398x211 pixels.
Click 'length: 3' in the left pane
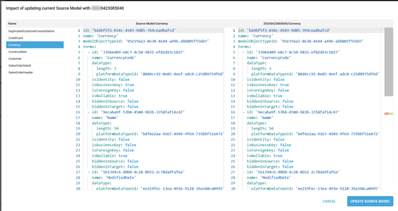click(106, 68)
